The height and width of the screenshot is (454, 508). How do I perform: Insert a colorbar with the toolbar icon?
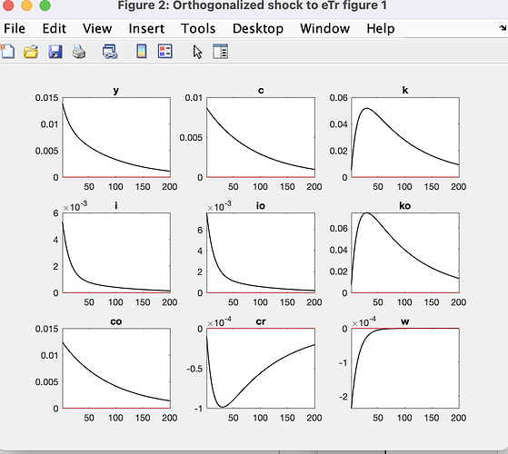tap(142, 52)
